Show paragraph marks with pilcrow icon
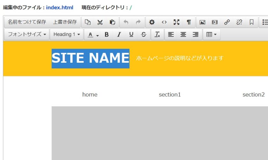 [x=189, y=22]
